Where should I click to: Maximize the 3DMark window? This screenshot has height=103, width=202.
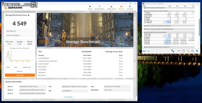click(x=131, y=3)
